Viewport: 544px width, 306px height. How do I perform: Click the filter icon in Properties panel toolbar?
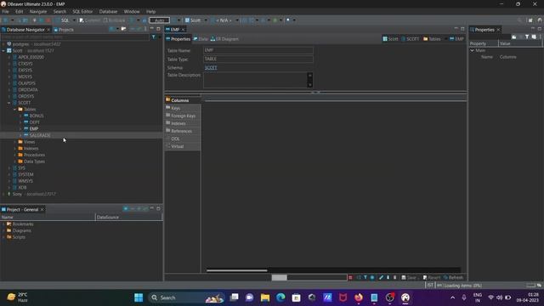coord(527,37)
